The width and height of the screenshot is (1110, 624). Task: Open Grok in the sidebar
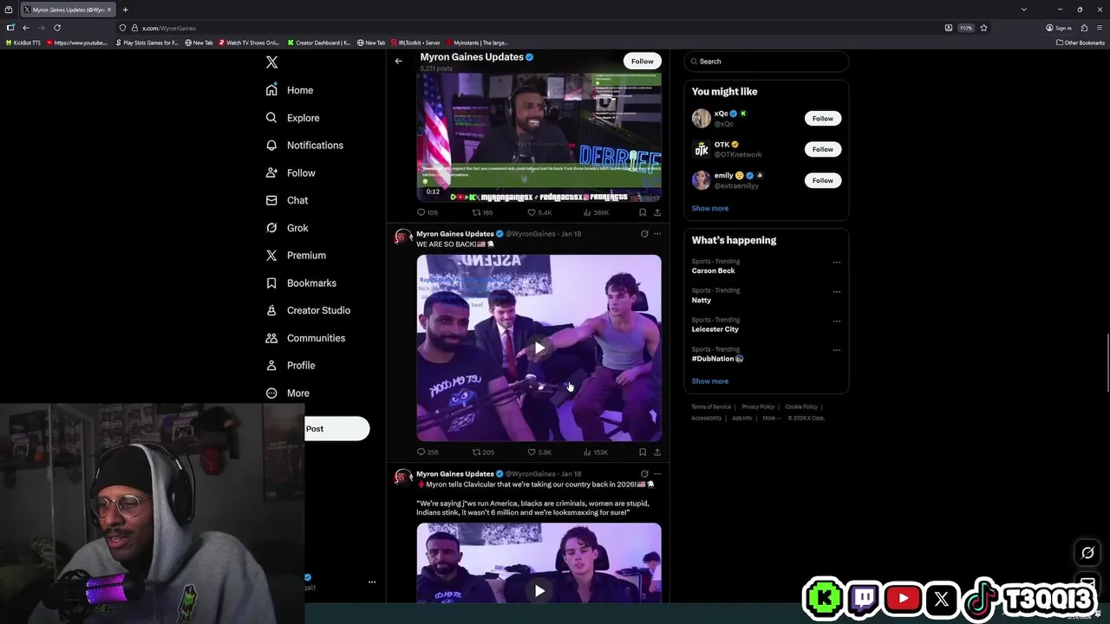click(286, 228)
